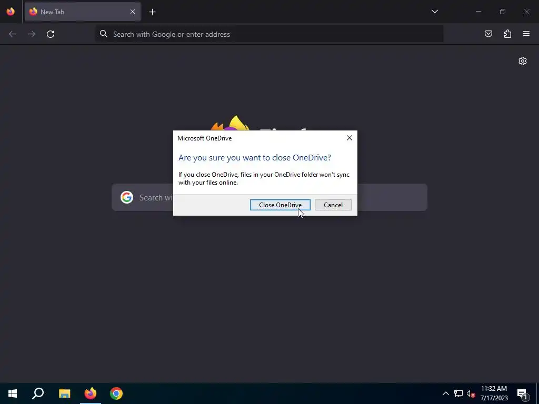Open the clock showing 11:32 AM

pyautogui.click(x=494, y=393)
